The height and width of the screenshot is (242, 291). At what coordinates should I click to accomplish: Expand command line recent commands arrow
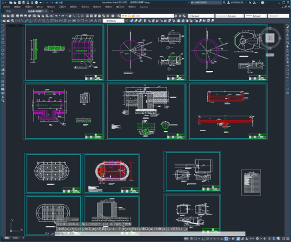point(59,233)
